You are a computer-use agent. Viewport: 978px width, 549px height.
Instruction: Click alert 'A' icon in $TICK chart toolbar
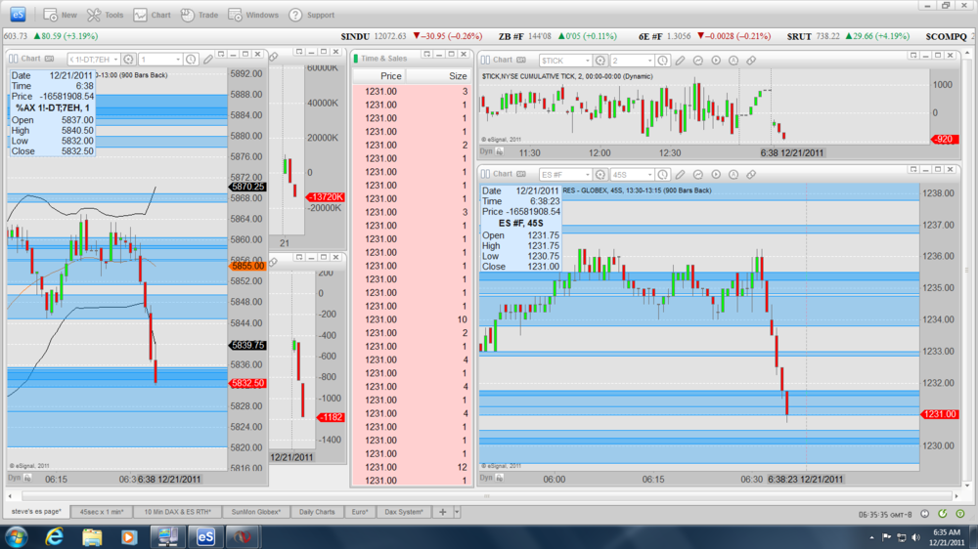tap(733, 61)
